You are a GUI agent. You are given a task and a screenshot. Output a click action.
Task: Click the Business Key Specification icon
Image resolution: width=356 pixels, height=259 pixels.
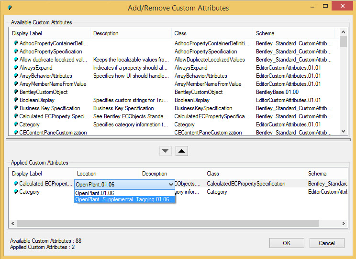pos(15,108)
